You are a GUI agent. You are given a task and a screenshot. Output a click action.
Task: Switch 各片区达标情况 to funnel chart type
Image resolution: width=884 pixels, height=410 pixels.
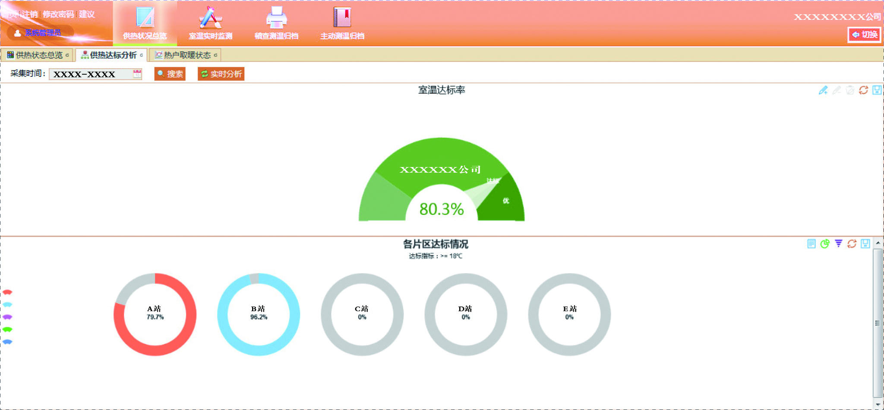click(x=838, y=244)
